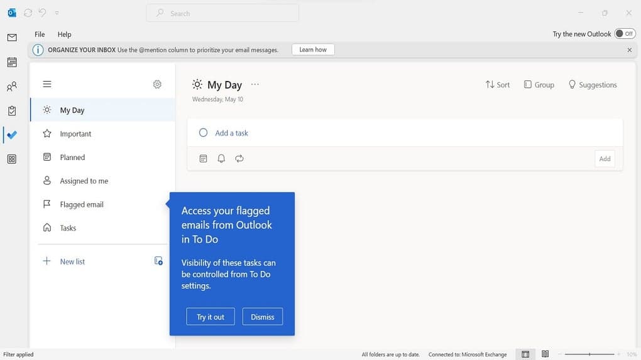641x360 pixels.
Task: Click All folders are up to date
Action: click(x=390, y=354)
